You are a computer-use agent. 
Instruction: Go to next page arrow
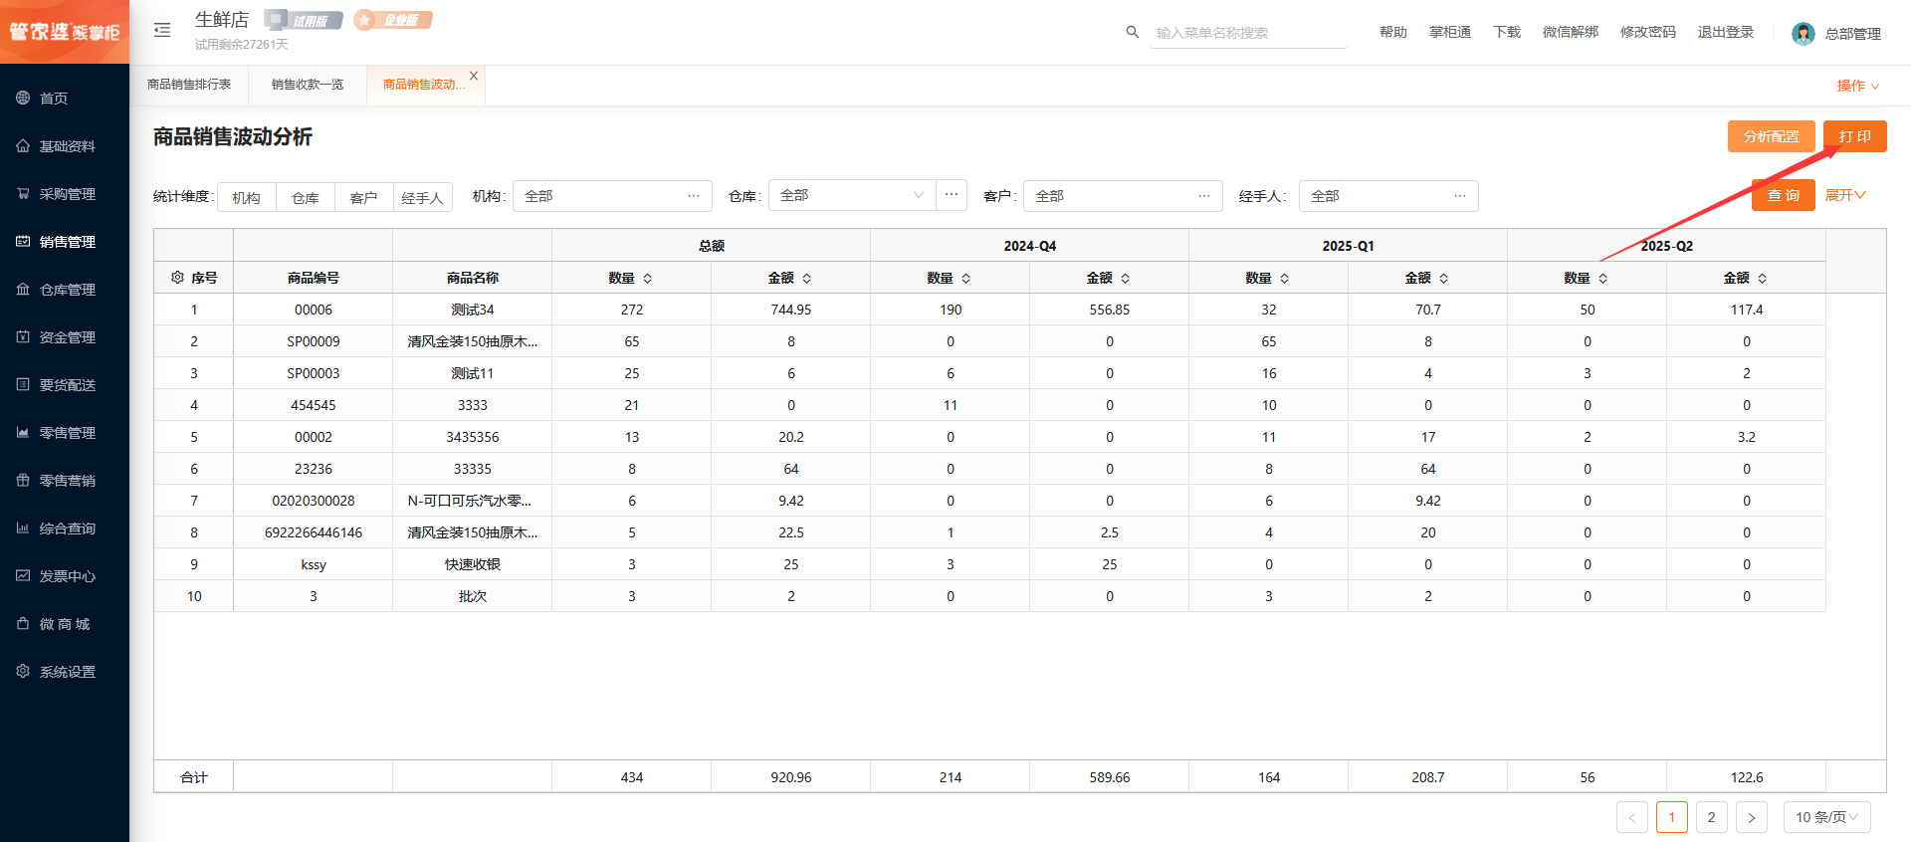click(1751, 817)
